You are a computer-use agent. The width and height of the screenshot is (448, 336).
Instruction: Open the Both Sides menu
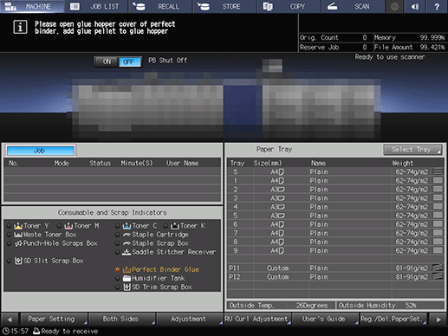click(122, 319)
